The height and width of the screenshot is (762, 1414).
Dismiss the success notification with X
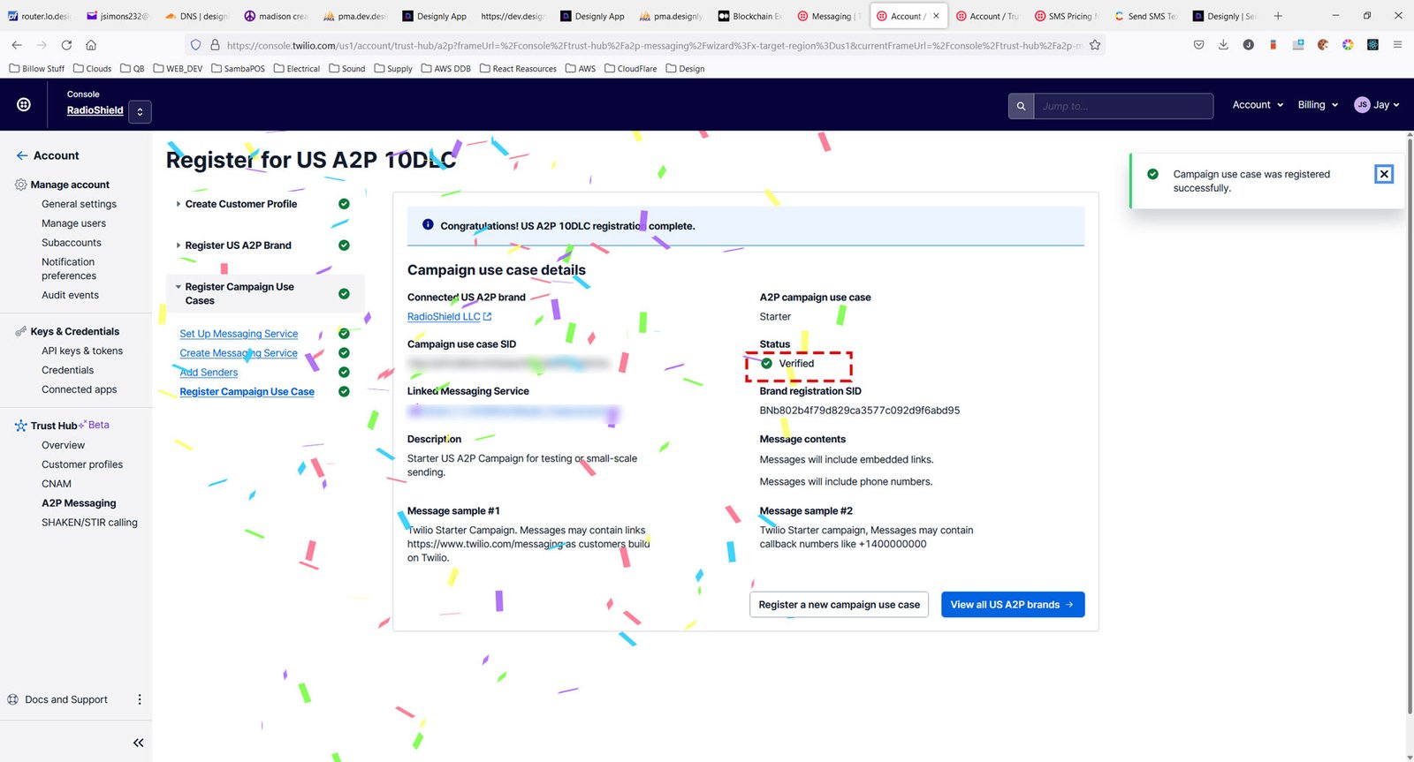point(1384,174)
